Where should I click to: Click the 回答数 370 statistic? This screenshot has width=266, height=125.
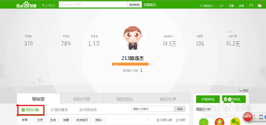[x=28, y=41]
